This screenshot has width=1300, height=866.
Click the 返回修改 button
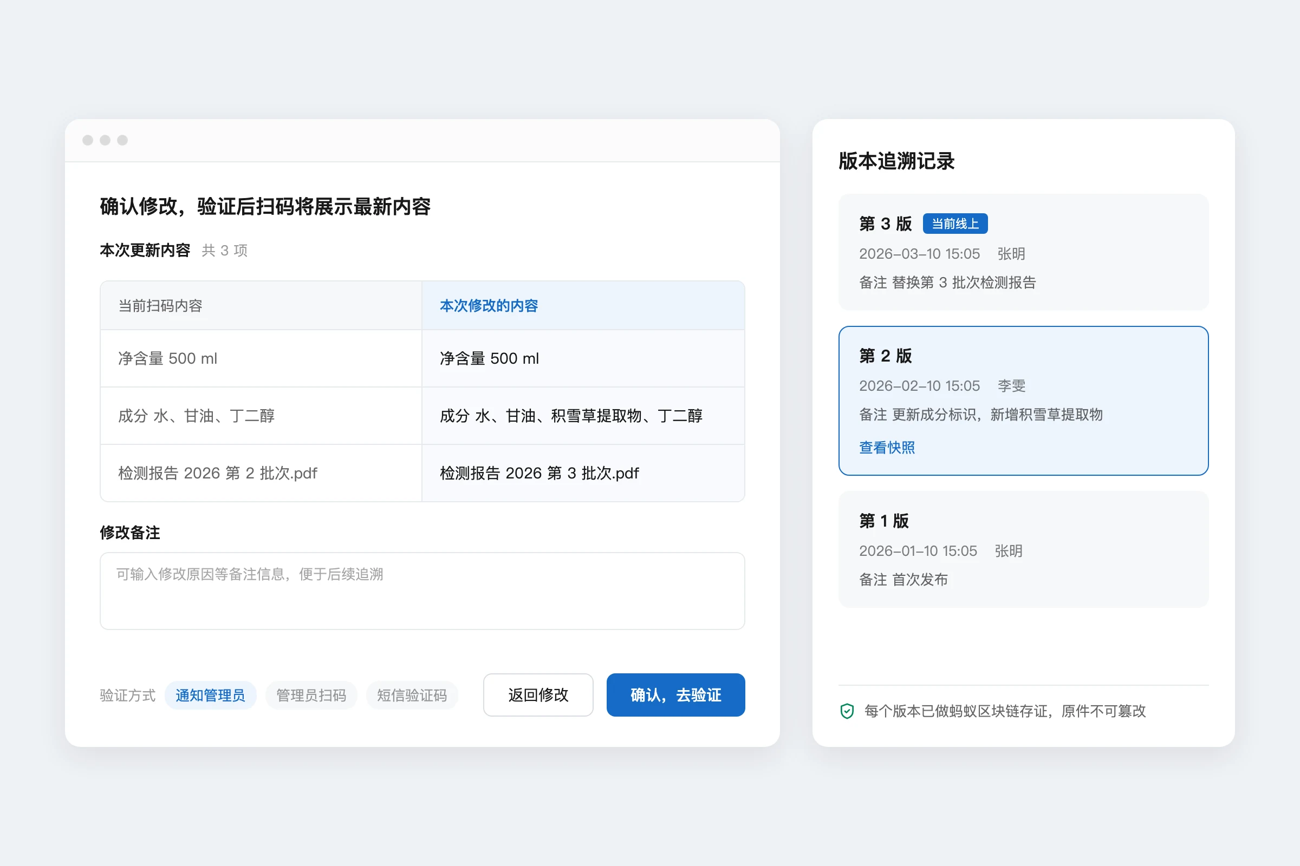pos(538,695)
